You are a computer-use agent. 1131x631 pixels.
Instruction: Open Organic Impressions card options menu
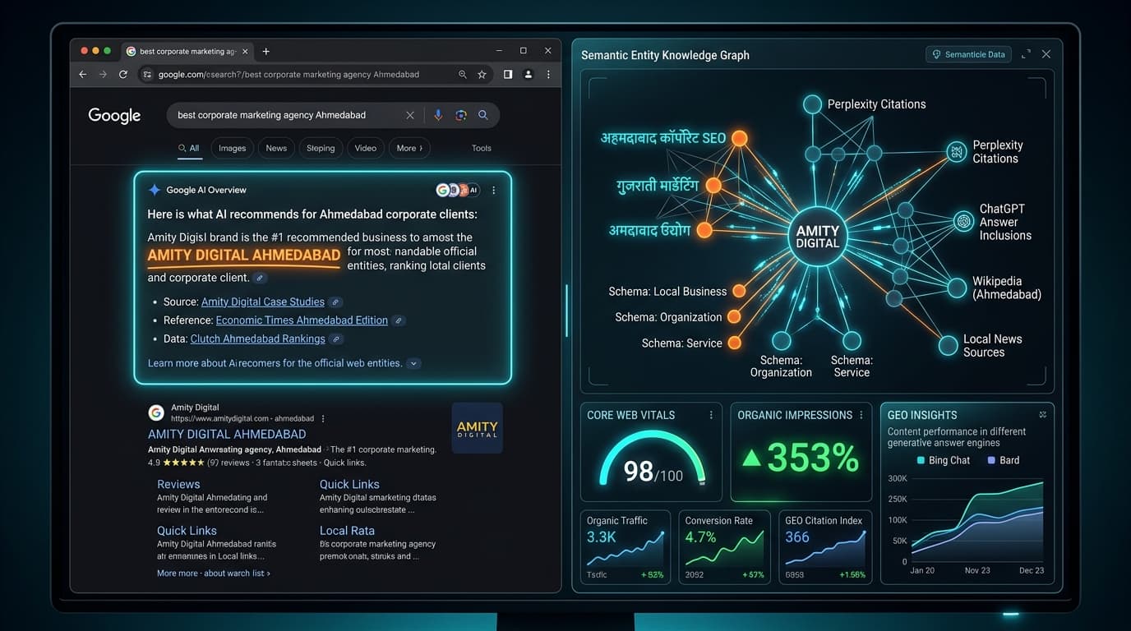tap(861, 415)
